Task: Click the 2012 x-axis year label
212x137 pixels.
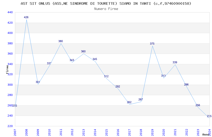Action: click(x=72, y=132)
